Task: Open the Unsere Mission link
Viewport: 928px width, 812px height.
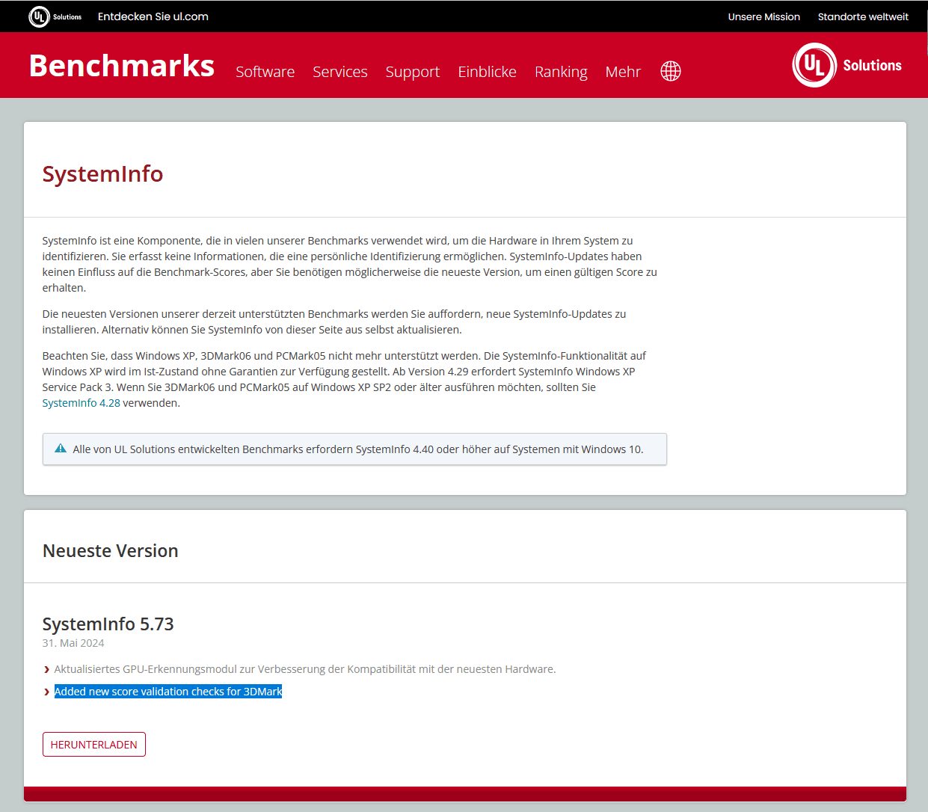Action: (x=764, y=16)
